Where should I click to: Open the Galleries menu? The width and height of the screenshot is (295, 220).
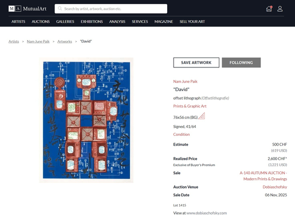[x=65, y=22]
